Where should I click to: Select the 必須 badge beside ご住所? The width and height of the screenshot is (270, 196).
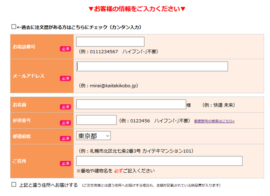65,163
